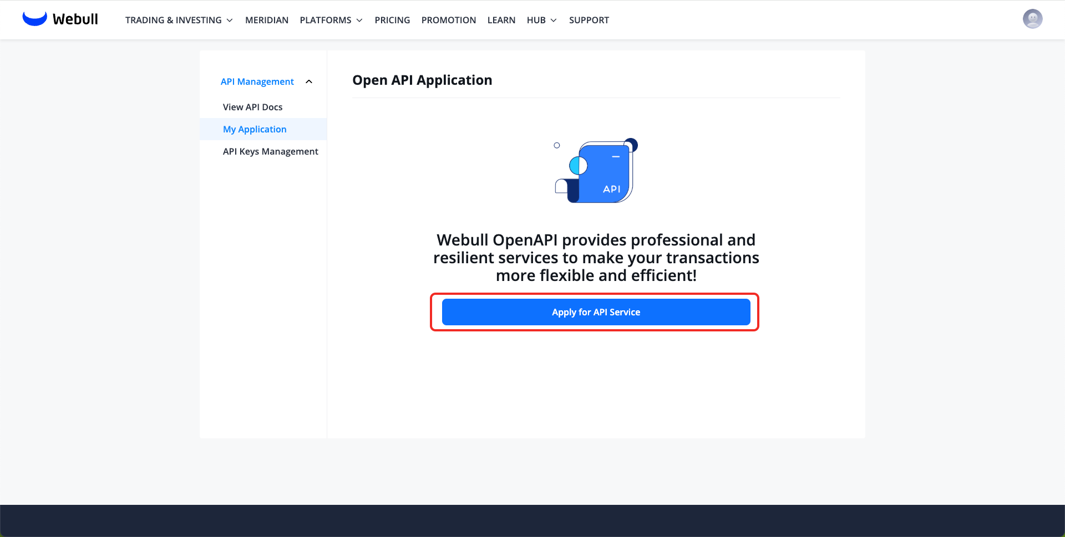The image size is (1065, 537).
Task: Open the Pricing page
Action: click(x=392, y=20)
